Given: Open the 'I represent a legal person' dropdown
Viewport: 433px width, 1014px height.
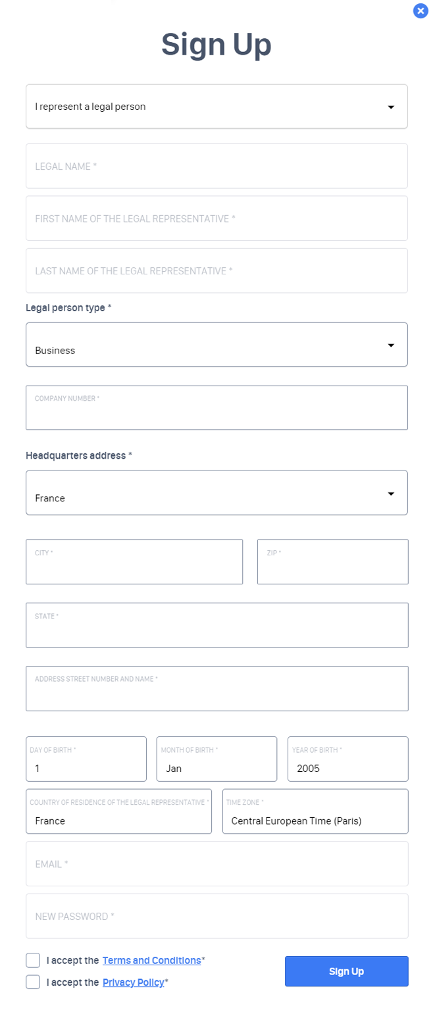Looking at the screenshot, I should coord(216,107).
